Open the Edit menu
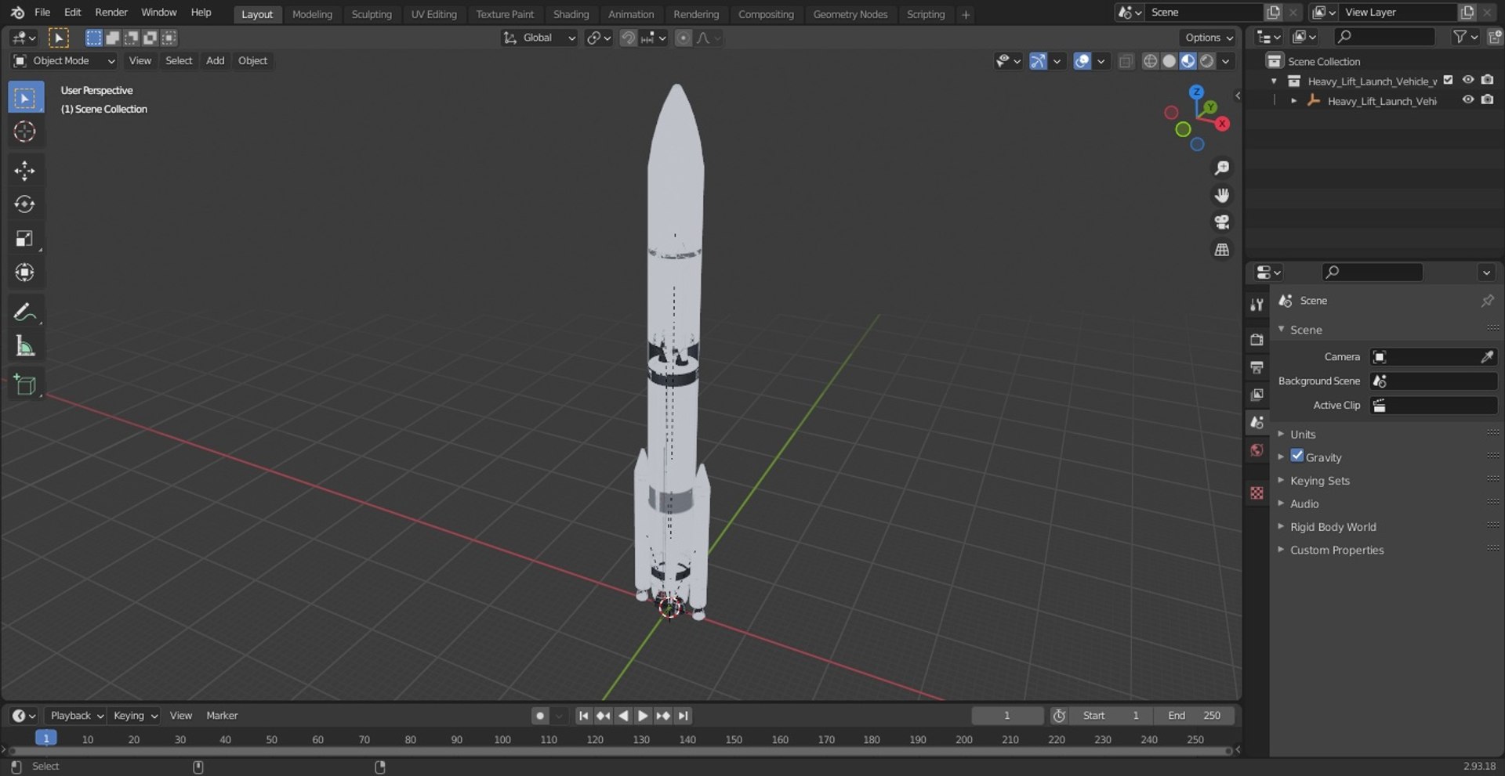The image size is (1505, 776). pyautogui.click(x=72, y=13)
